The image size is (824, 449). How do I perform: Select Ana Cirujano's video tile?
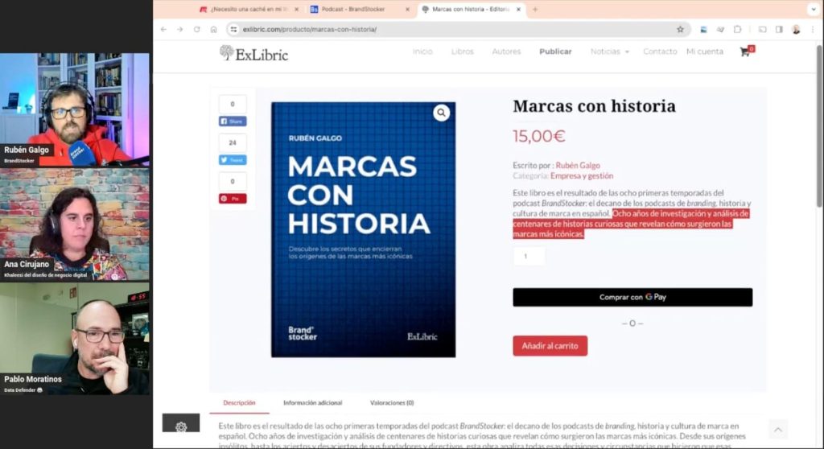click(x=75, y=224)
